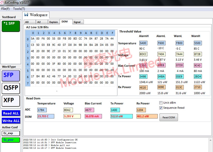This screenshot has width=213, height=152.
Task: Click log entry 'Module pull out'
Action: 60,145
